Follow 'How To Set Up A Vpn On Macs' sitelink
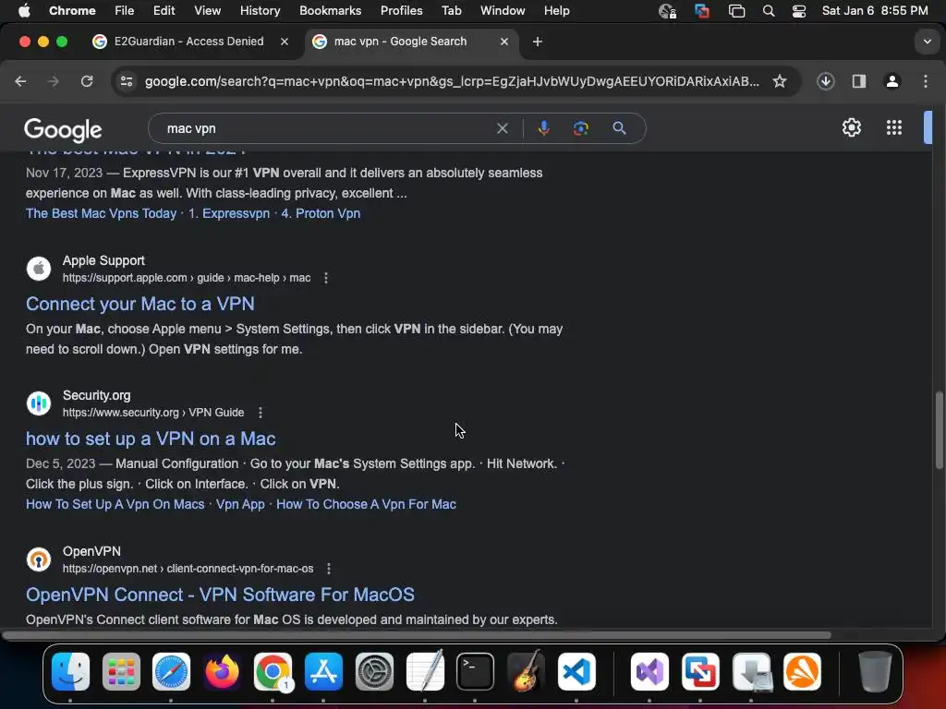946x709 pixels. [x=115, y=504]
